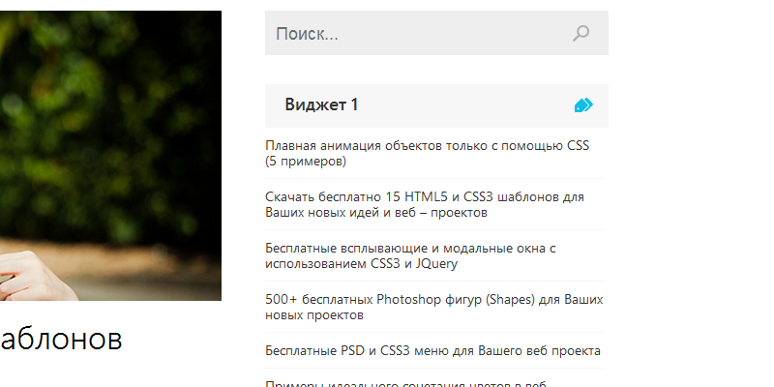This screenshot has height=387, width=774.
Task: Focus the Поиск... search field
Action: pos(436,33)
